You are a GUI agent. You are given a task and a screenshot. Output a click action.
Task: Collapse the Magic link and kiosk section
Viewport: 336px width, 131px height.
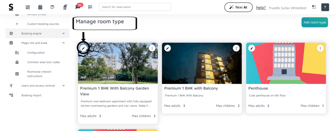tap(63, 43)
